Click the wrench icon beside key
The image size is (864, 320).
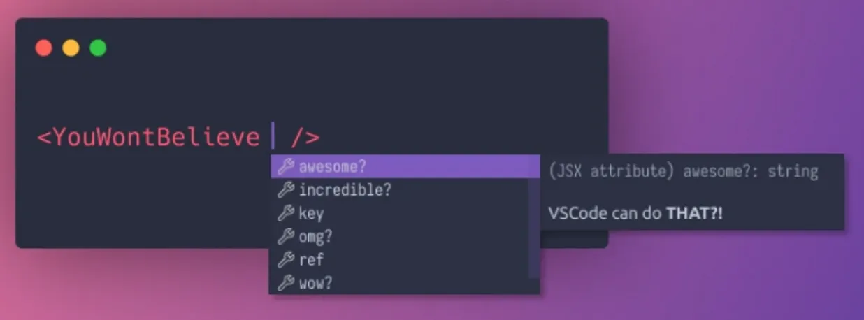[x=285, y=213]
